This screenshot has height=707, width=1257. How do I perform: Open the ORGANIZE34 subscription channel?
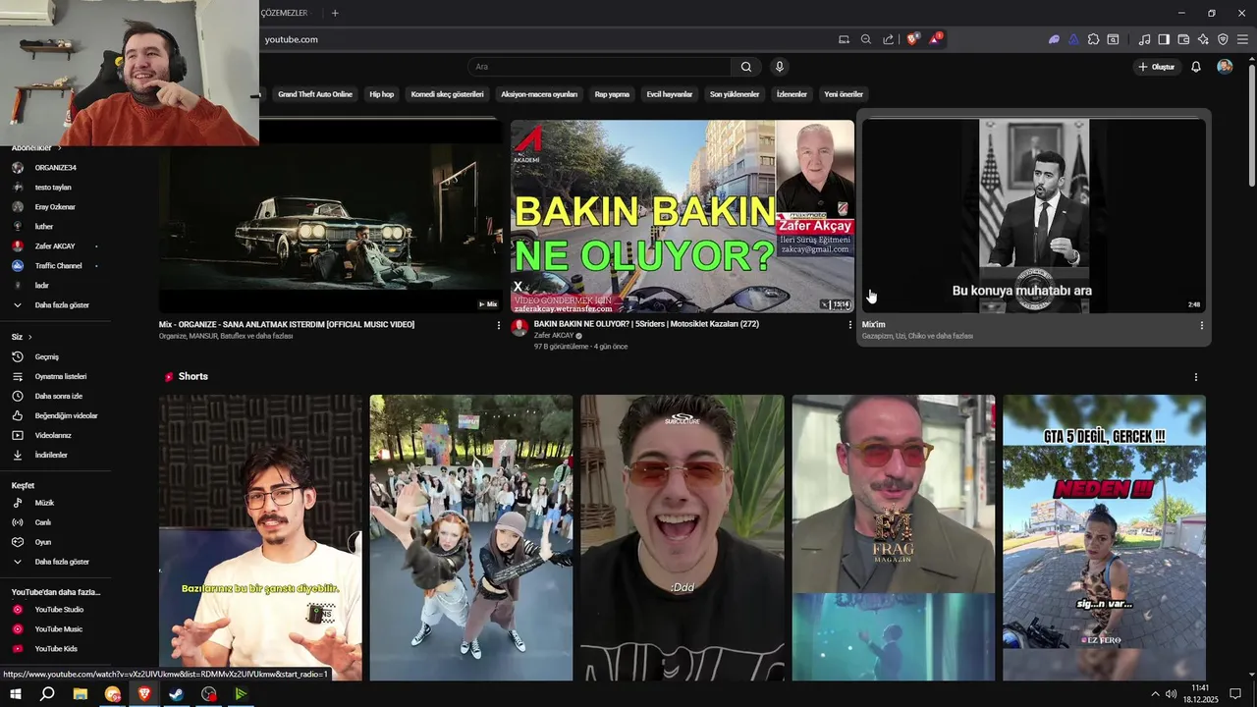point(55,168)
